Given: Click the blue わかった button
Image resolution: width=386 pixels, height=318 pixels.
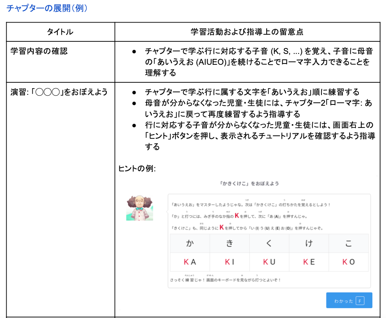Looking at the screenshot, I should [349, 300].
